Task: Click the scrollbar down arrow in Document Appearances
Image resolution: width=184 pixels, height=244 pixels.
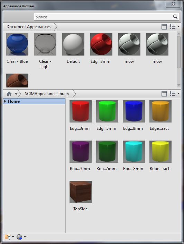Action: pyautogui.click(x=179, y=85)
